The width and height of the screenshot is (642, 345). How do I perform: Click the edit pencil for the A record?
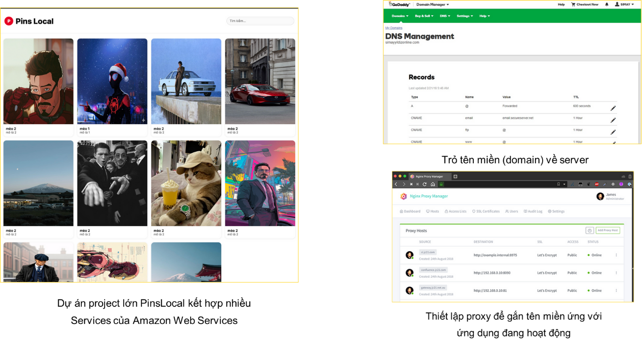613,108
